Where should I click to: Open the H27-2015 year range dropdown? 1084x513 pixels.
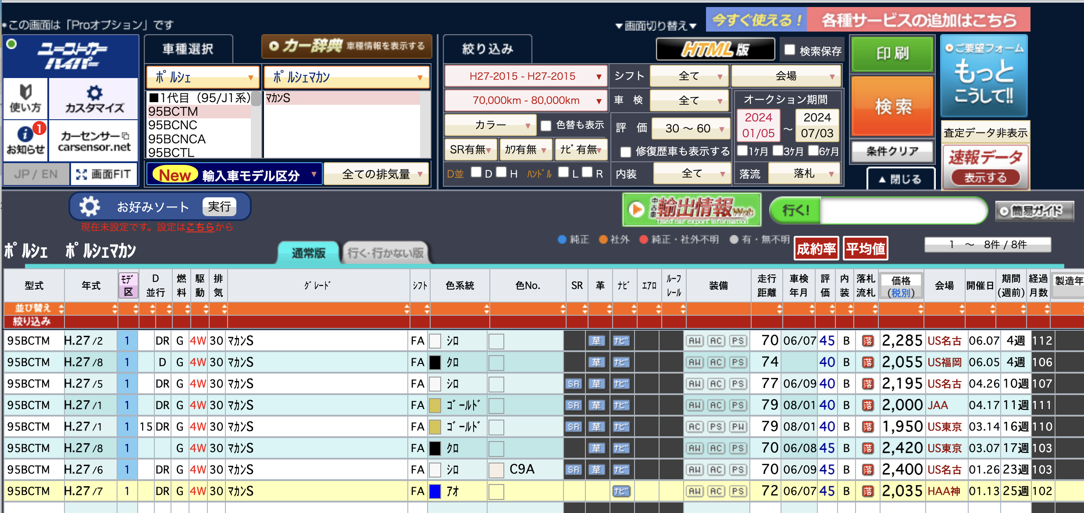click(526, 76)
